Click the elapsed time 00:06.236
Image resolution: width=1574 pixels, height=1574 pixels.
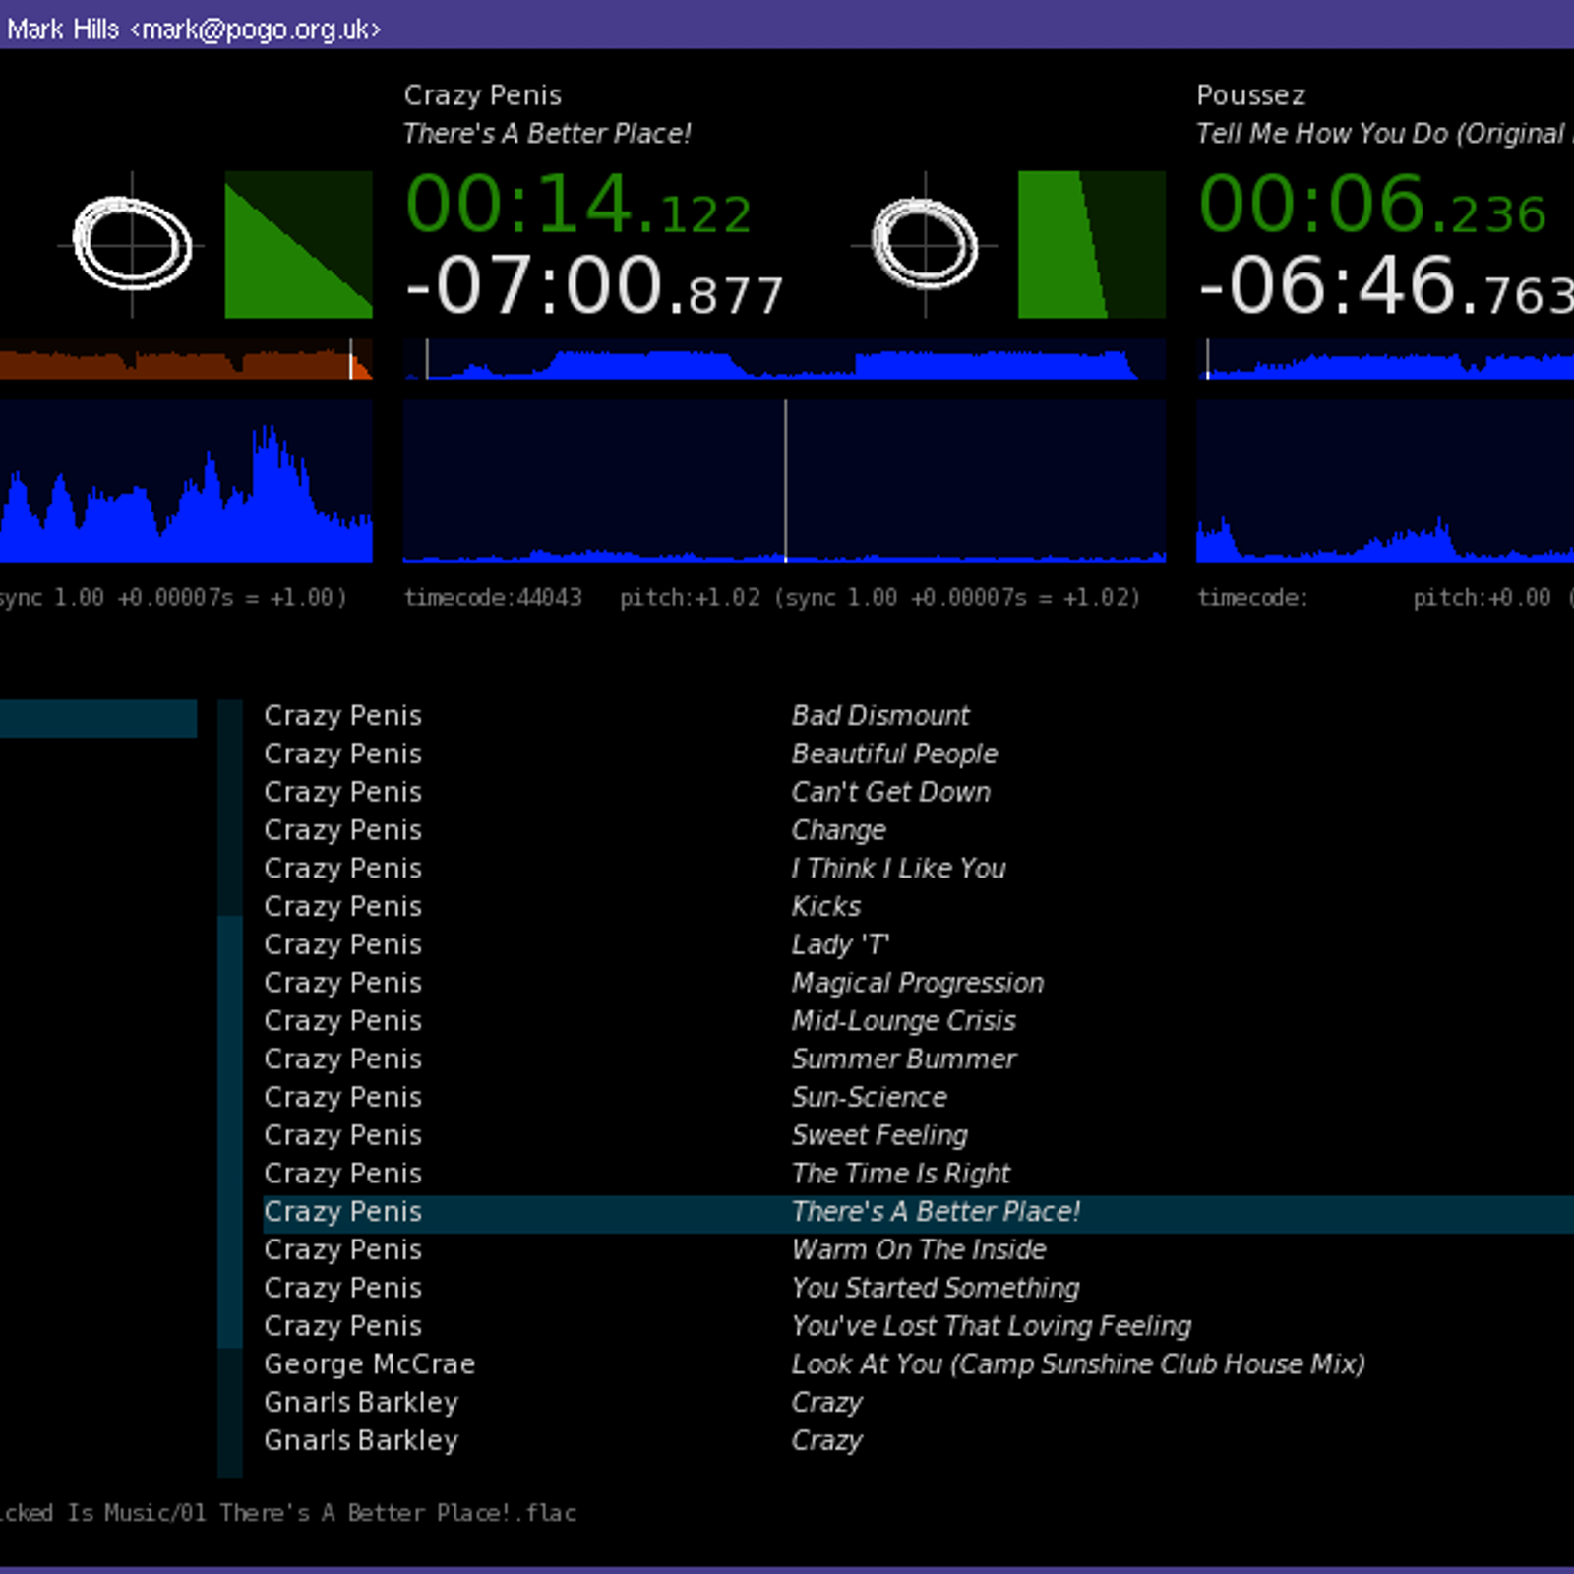(1372, 205)
